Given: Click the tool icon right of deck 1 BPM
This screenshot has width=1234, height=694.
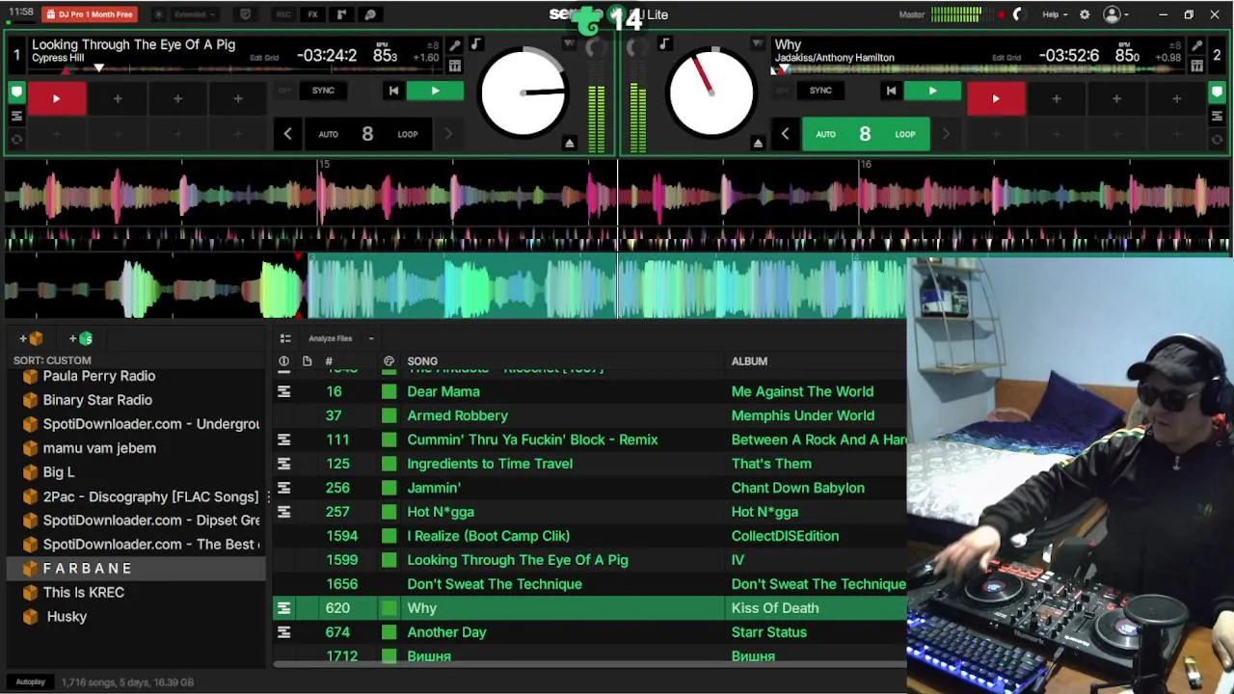Looking at the screenshot, I should [x=455, y=45].
